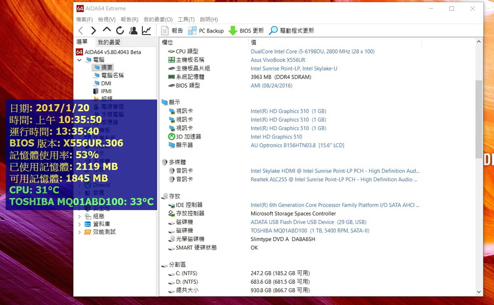Select 效能測試 tree item
494x305 pixels.
[x=100, y=232]
